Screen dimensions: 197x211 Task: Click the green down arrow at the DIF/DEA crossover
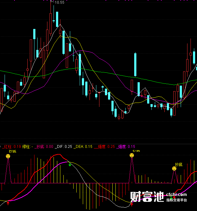(70, 164)
